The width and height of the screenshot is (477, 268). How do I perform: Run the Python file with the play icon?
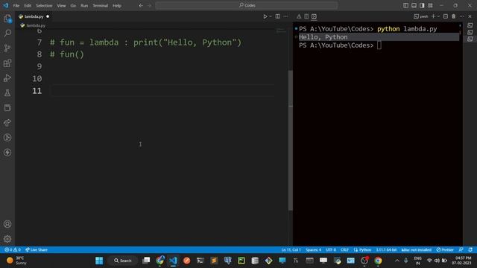coord(265,16)
